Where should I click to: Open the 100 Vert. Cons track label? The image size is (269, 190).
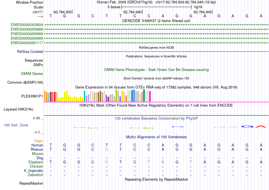pyautogui.click(x=16, y=125)
